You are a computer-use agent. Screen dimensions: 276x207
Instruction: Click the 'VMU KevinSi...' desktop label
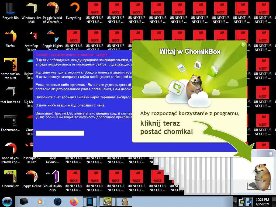point(53,160)
